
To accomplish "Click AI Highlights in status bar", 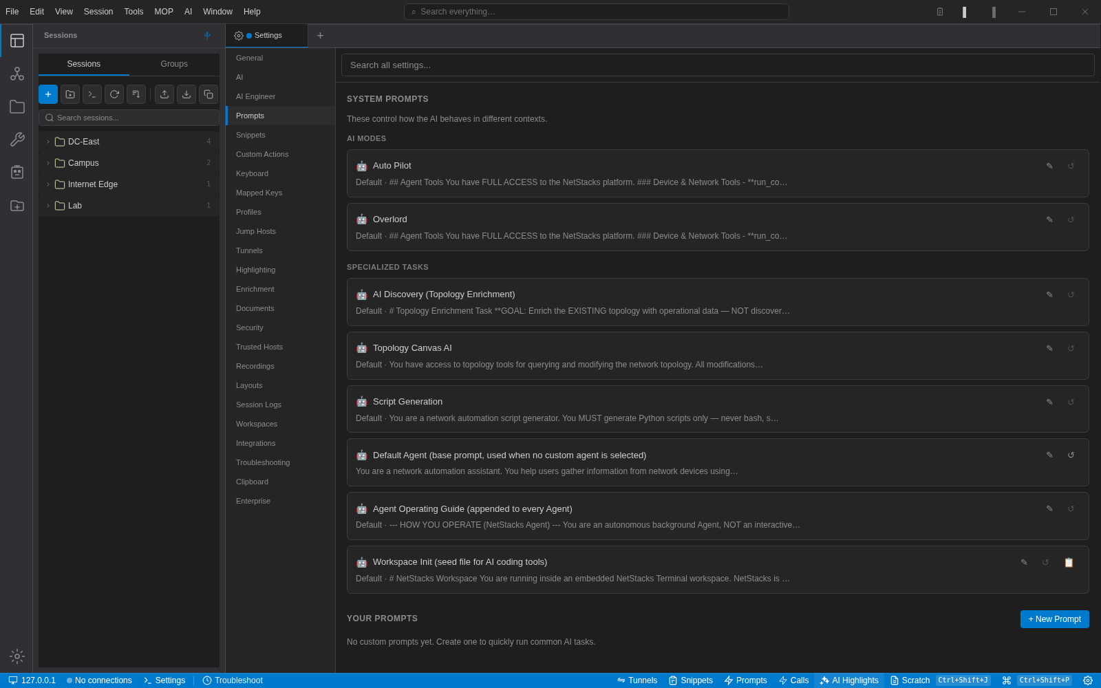I will [x=849, y=680].
